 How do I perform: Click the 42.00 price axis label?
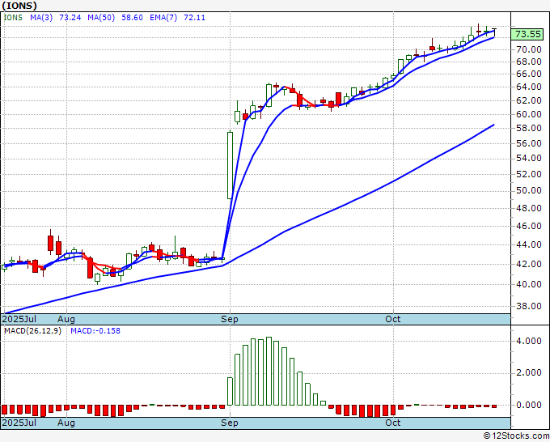point(528,264)
